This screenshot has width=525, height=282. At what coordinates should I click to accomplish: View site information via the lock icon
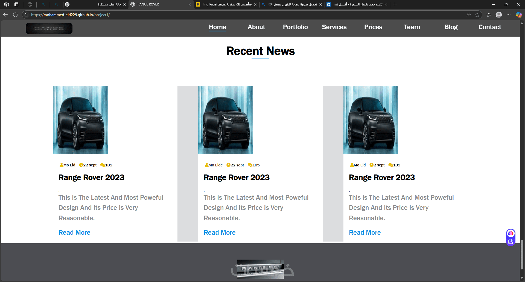pyautogui.click(x=26, y=15)
